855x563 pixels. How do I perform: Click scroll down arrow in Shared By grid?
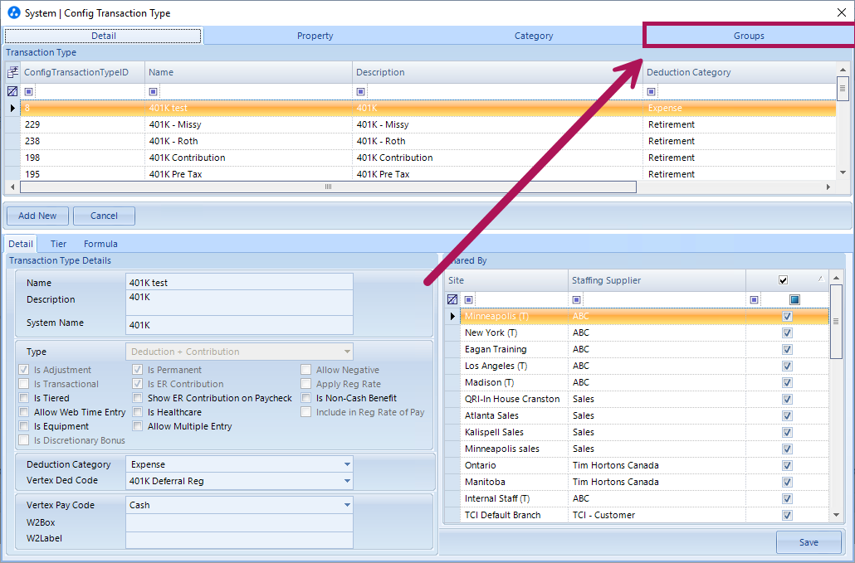click(836, 515)
